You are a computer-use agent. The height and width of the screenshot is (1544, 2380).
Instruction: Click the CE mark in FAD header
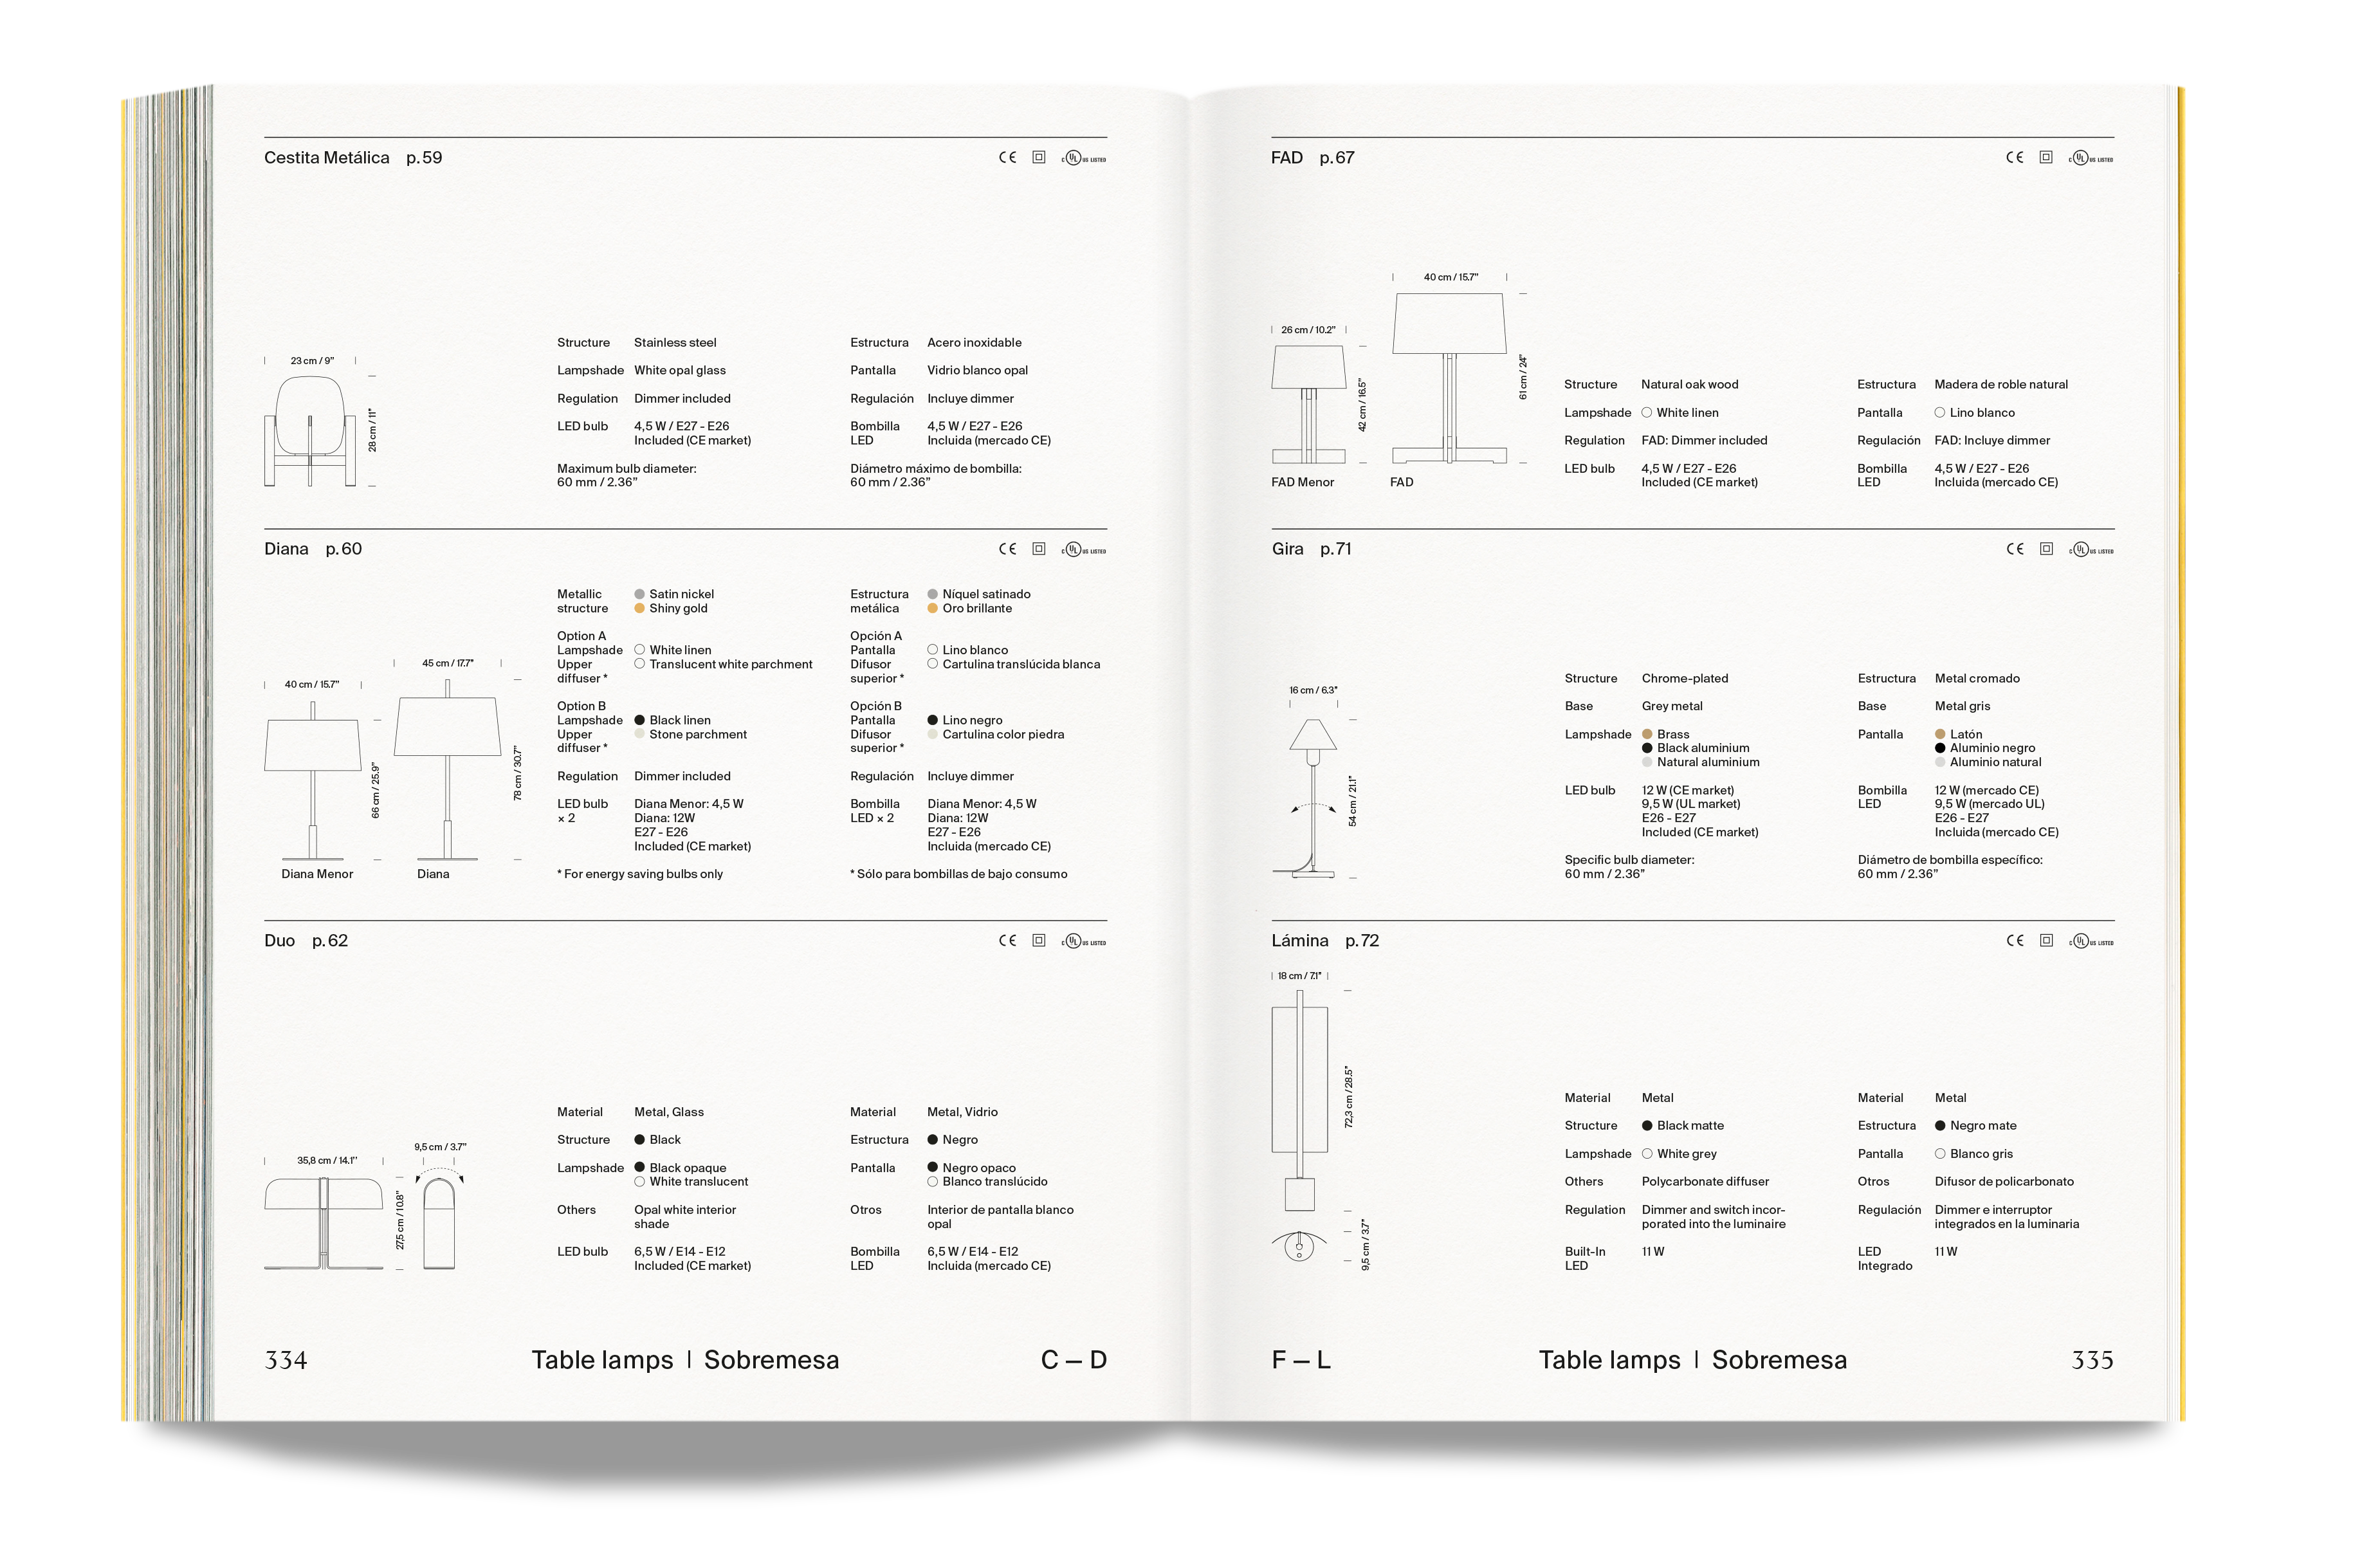[2014, 157]
